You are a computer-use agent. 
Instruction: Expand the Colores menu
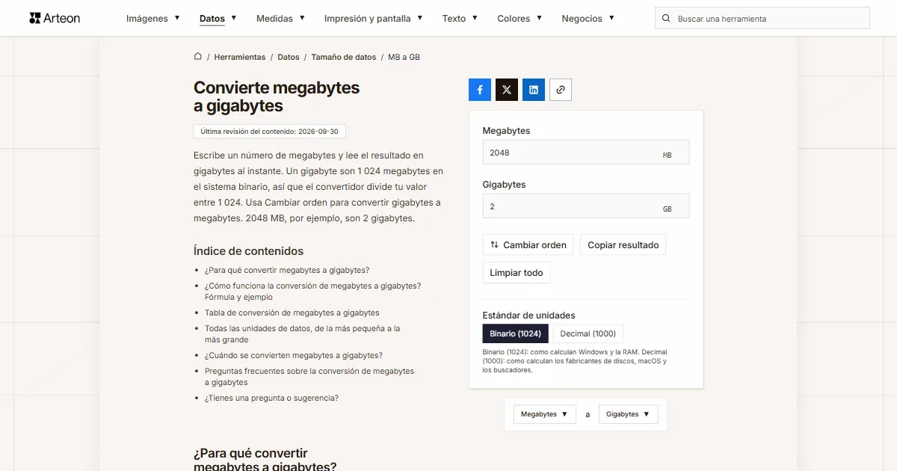tap(520, 19)
